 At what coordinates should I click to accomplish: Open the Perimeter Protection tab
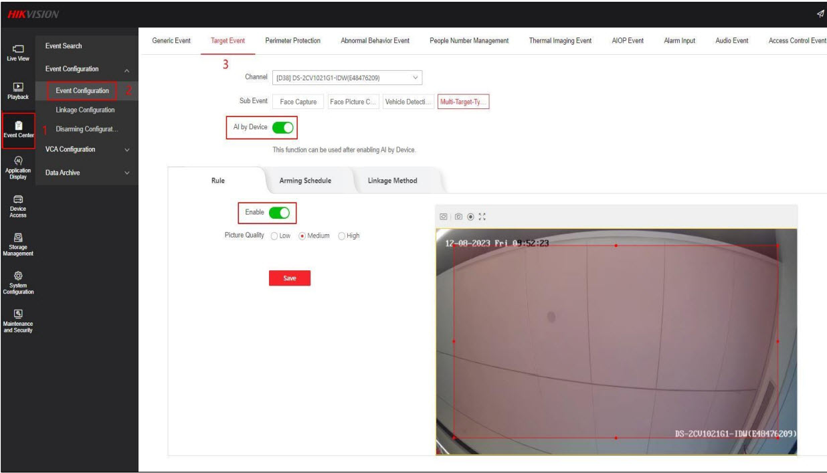[x=292, y=41]
